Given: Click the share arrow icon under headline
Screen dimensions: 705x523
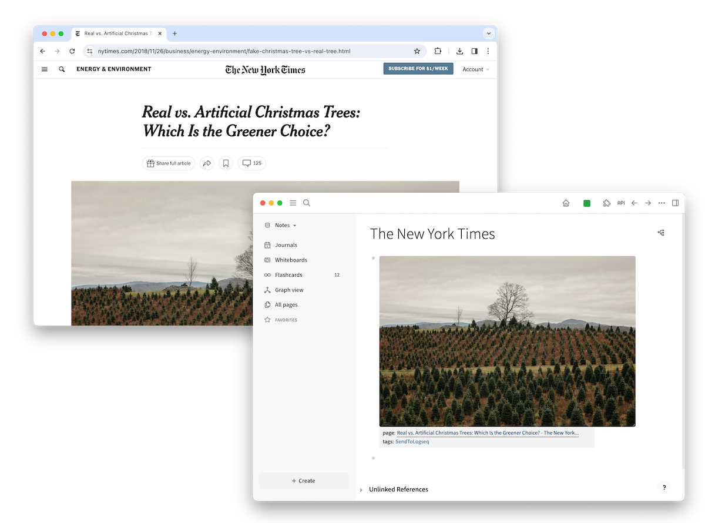Looking at the screenshot, I should pyautogui.click(x=207, y=163).
